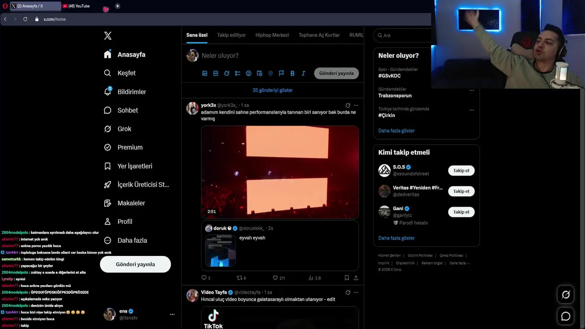Viewport: 585px width, 329px height.
Task: Repost the york3x post
Action: point(241,278)
